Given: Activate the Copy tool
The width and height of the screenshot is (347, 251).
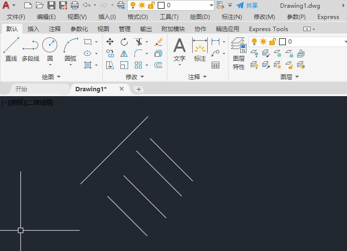Looking at the screenshot, I should (x=110, y=53).
